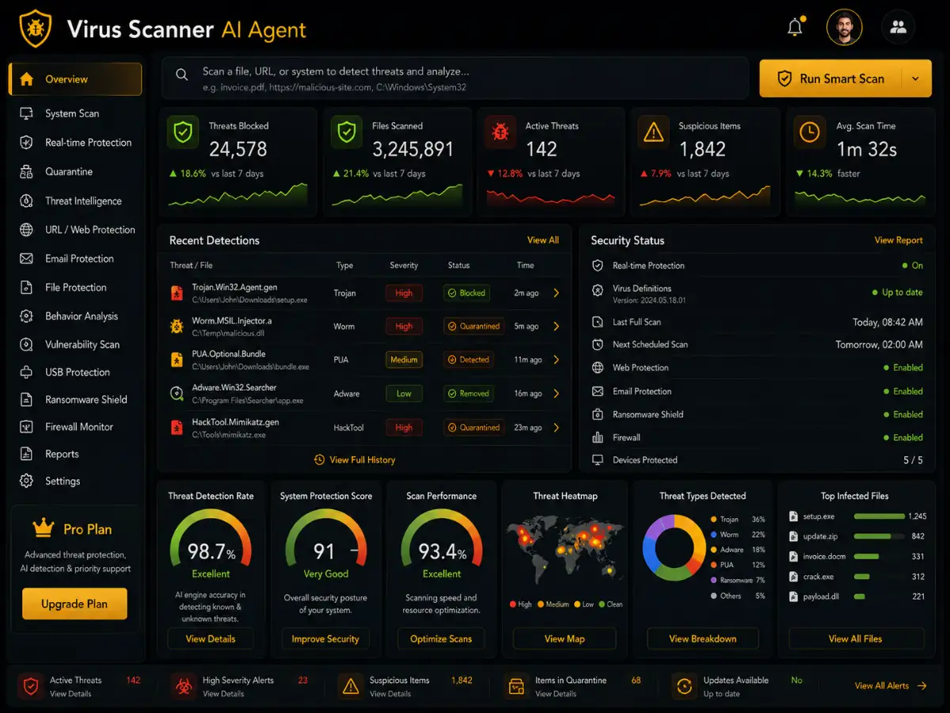The image size is (950, 713).
Task: Expand the PUA.Optional.Bundle row chevron
Action: pos(557,360)
